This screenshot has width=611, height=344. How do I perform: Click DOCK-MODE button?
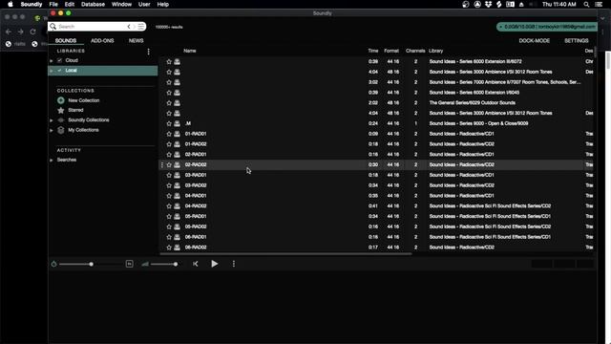click(x=535, y=40)
